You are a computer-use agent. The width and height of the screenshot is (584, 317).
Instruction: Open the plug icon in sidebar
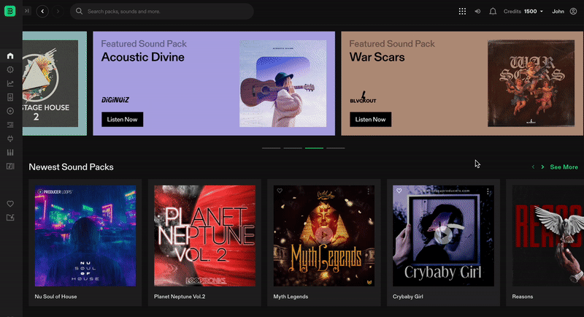pos(10,139)
